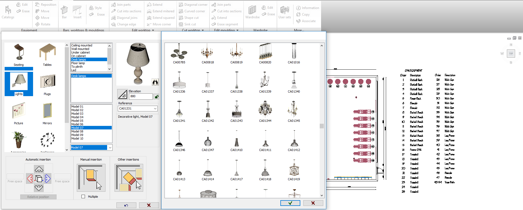Click automatic insertion up arrow
523x210 pixels.
[x=39, y=169]
